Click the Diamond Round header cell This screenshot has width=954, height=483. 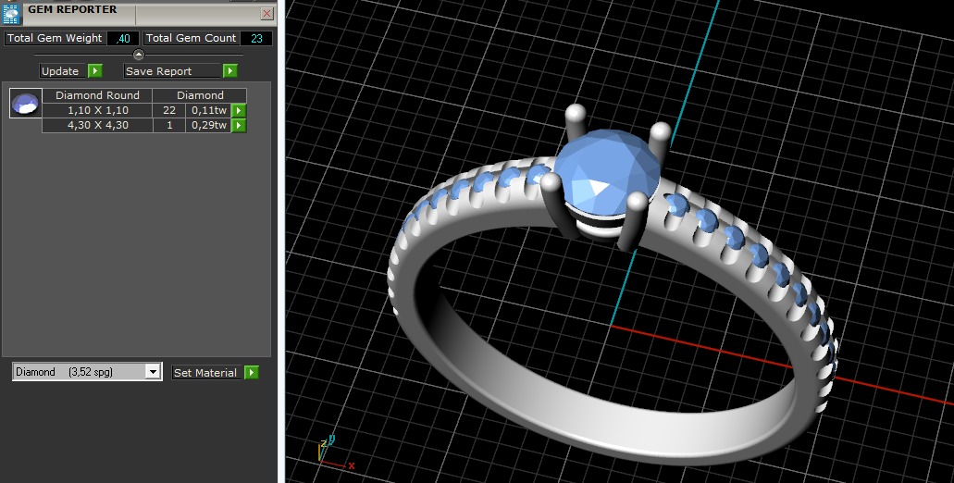tap(97, 95)
